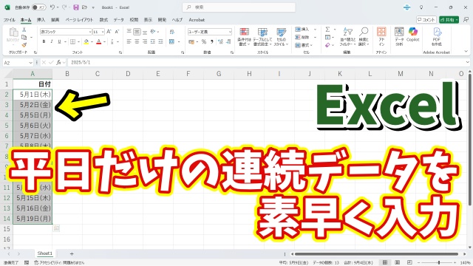The height and width of the screenshot is (266, 473).
Task: Switch to the Acrobat tab
Action: (x=197, y=20)
